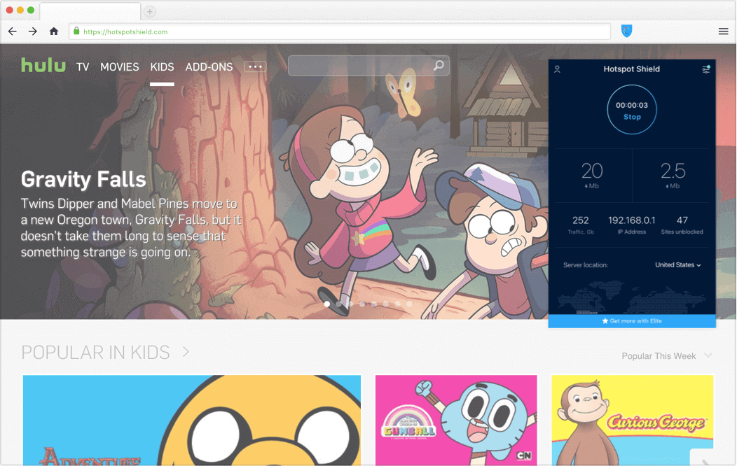Open the browser hamburger menu

click(x=724, y=31)
